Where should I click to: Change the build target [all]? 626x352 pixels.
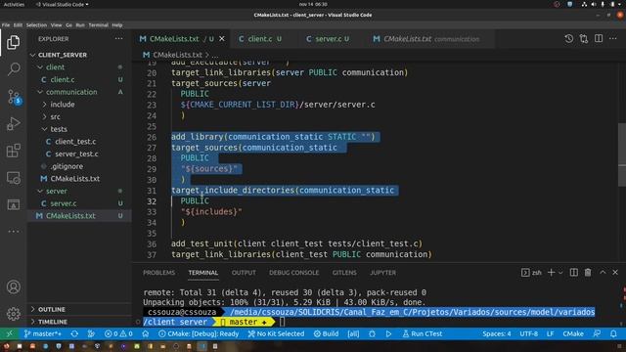coord(353,333)
